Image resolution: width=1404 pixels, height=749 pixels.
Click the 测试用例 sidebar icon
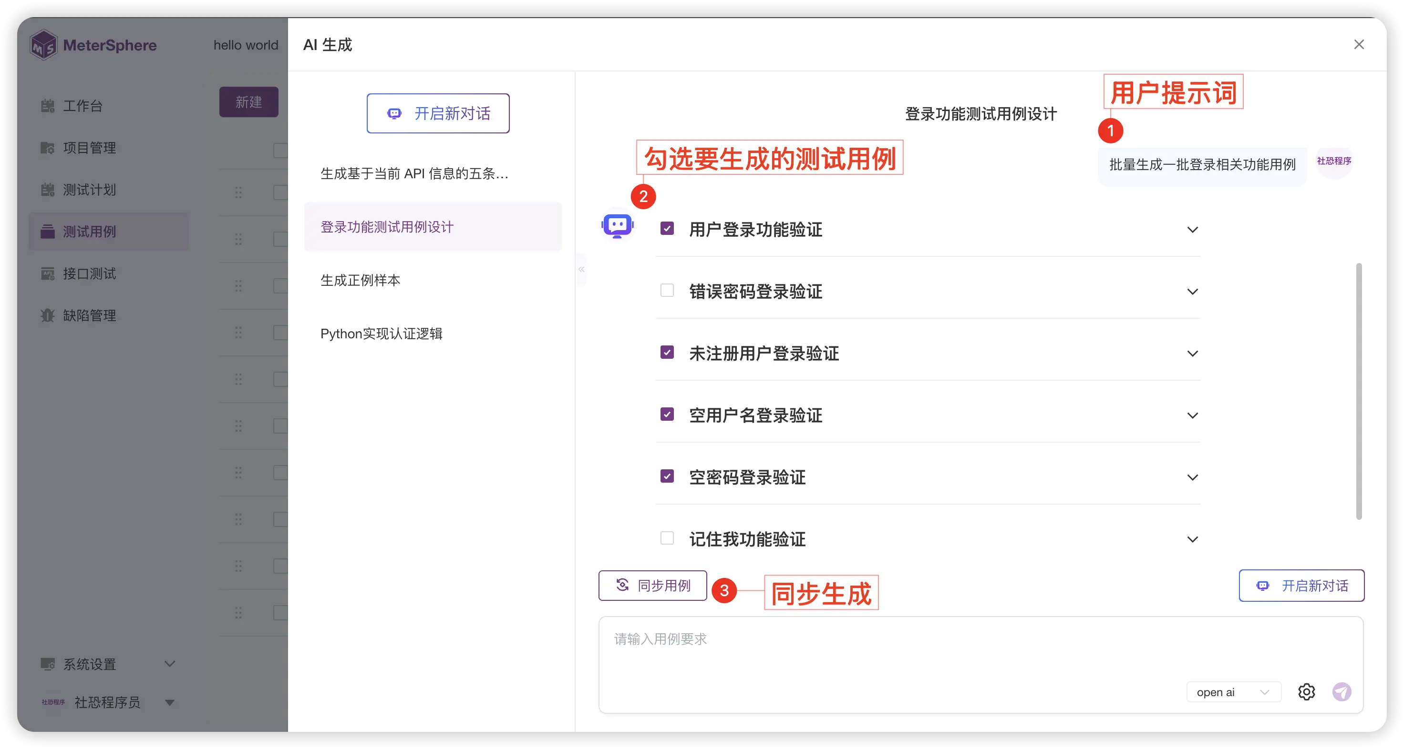(x=48, y=232)
